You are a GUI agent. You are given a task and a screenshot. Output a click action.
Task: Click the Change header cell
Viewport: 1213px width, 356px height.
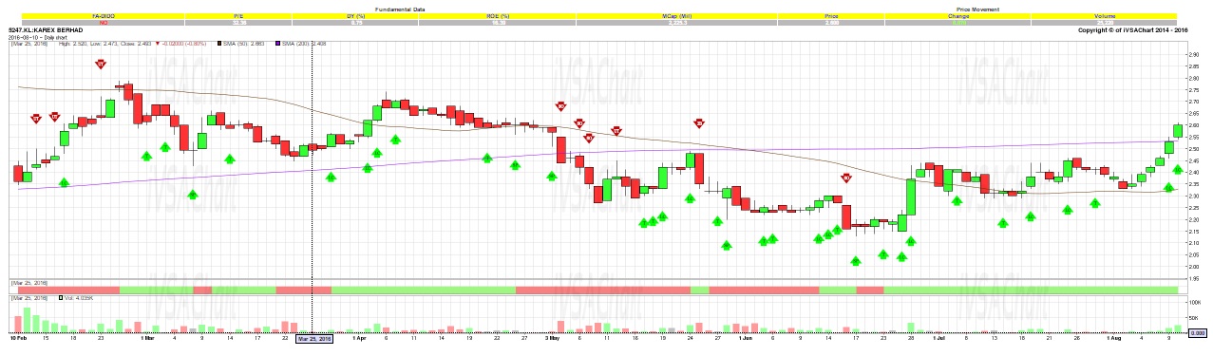coord(957,15)
